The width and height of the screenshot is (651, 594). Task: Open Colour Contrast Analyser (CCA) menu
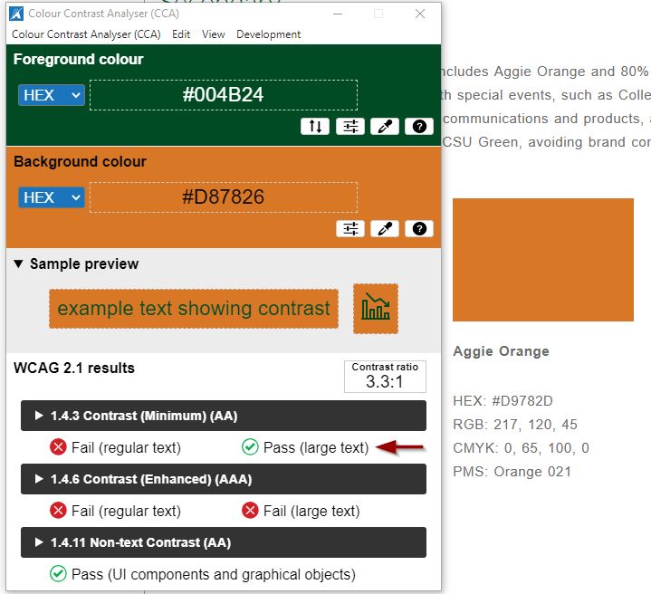[x=86, y=34]
